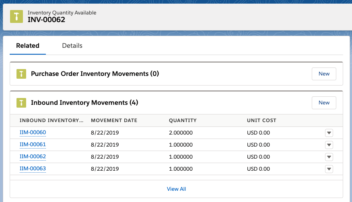Viewport: 352px width, 202px height.
Task: Click the Purchase Order Inventory Movements icon
Action: tap(21, 74)
